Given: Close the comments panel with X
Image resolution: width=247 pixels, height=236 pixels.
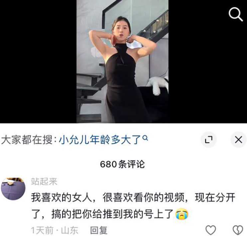Looking at the screenshot, I should click(238, 140).
